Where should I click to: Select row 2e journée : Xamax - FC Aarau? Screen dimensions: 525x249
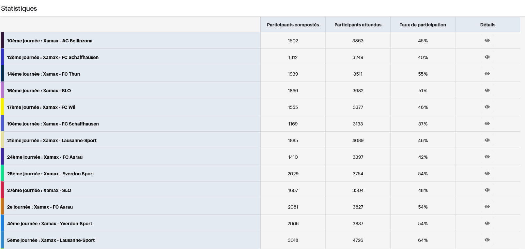pyautogui.click(x=260, y=207)
